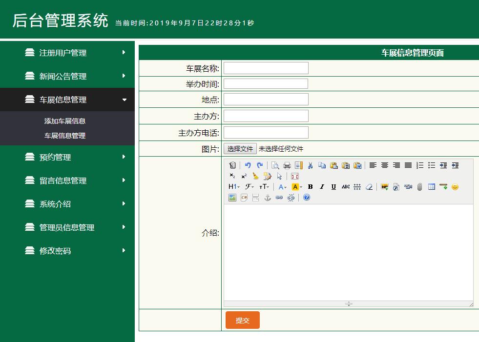Screen dimensions: 479x342
Task: Toggle bold formatting
Action: [311, 187]
